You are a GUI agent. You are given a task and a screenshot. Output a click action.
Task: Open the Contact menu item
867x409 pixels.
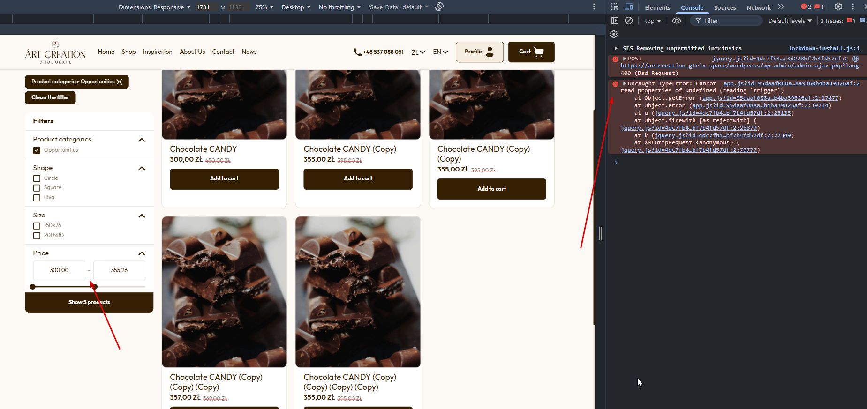pos(223,52)
